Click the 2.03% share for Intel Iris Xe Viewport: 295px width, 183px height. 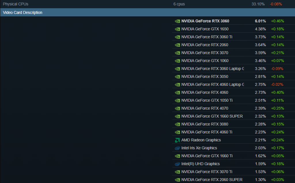click(260, 148)
